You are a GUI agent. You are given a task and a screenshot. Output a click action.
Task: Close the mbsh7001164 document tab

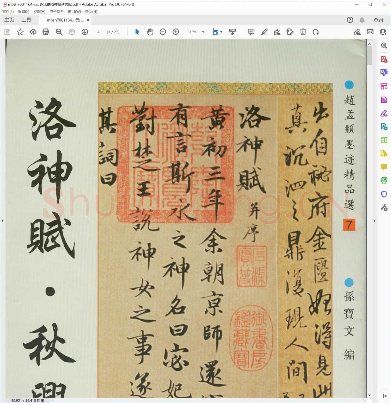pyautogui.click(x=88, y=20)
